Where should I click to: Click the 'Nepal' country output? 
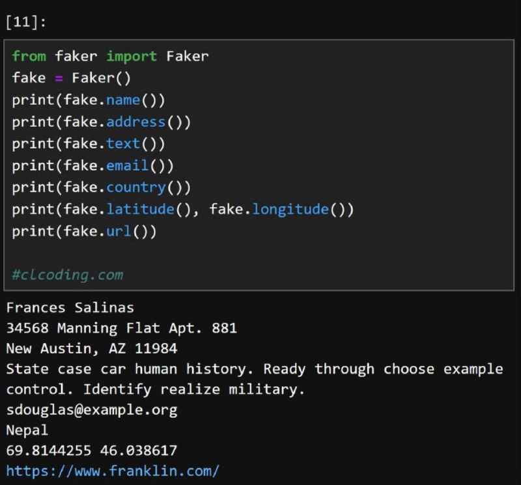(27, 430)
